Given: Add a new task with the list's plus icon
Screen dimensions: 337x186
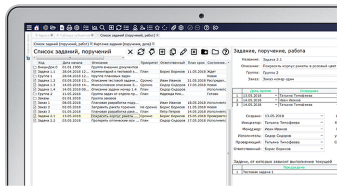Looking at the screenshot, I should (x=162, y=52).
